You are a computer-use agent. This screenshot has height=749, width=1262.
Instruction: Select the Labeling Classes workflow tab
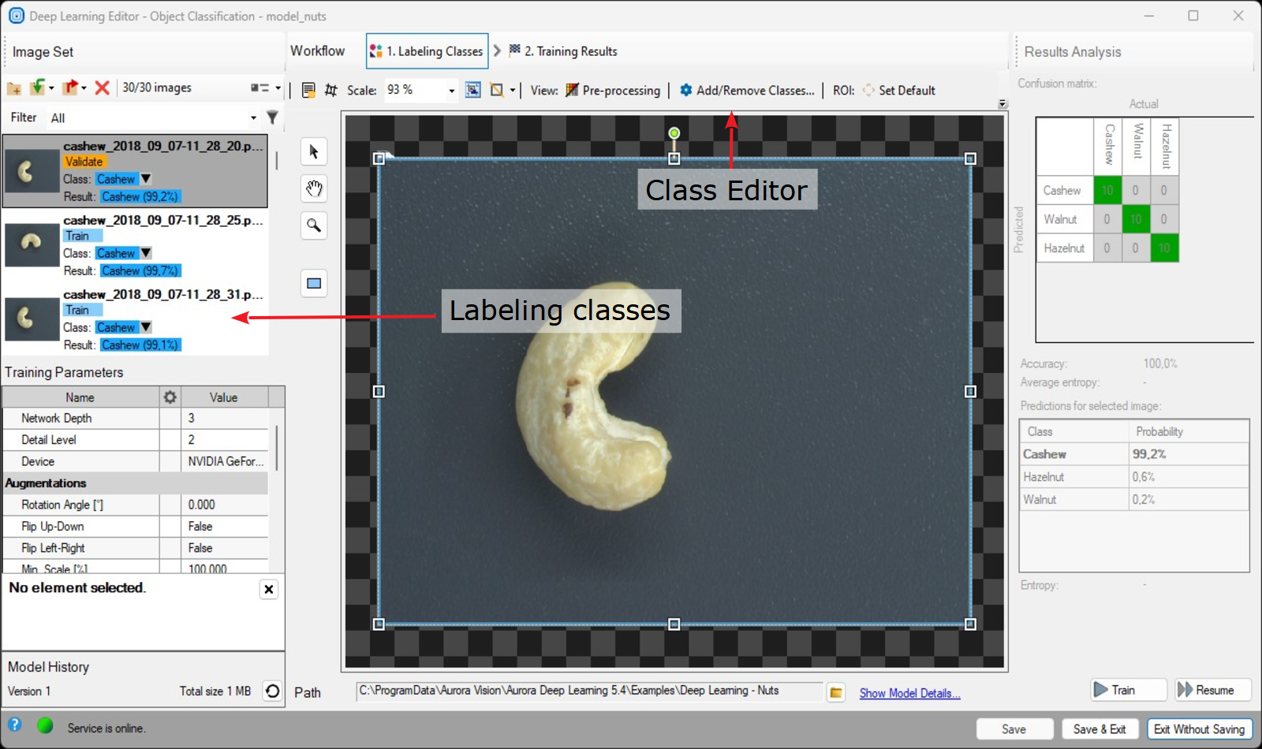click(x=427, y=51)
